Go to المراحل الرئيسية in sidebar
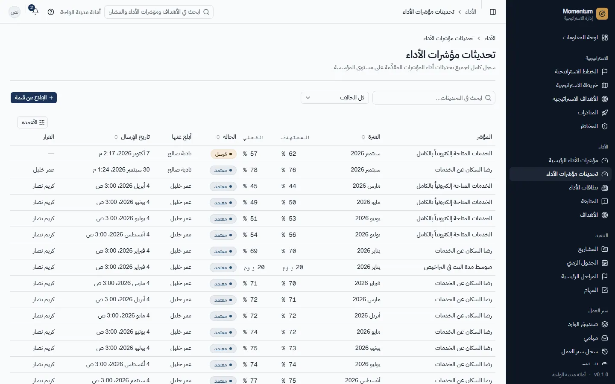This screenshot has width=615, height=384. 560,276
